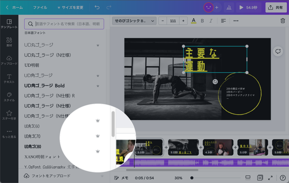289x183 pixels.
Task: Select the XANO明朝フォント font
Action: (42, 157)
